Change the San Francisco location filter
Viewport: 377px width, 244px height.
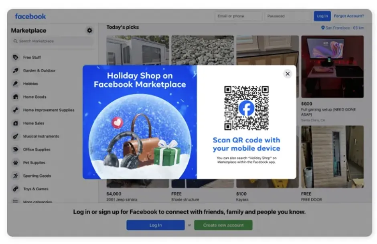[343, 28]
